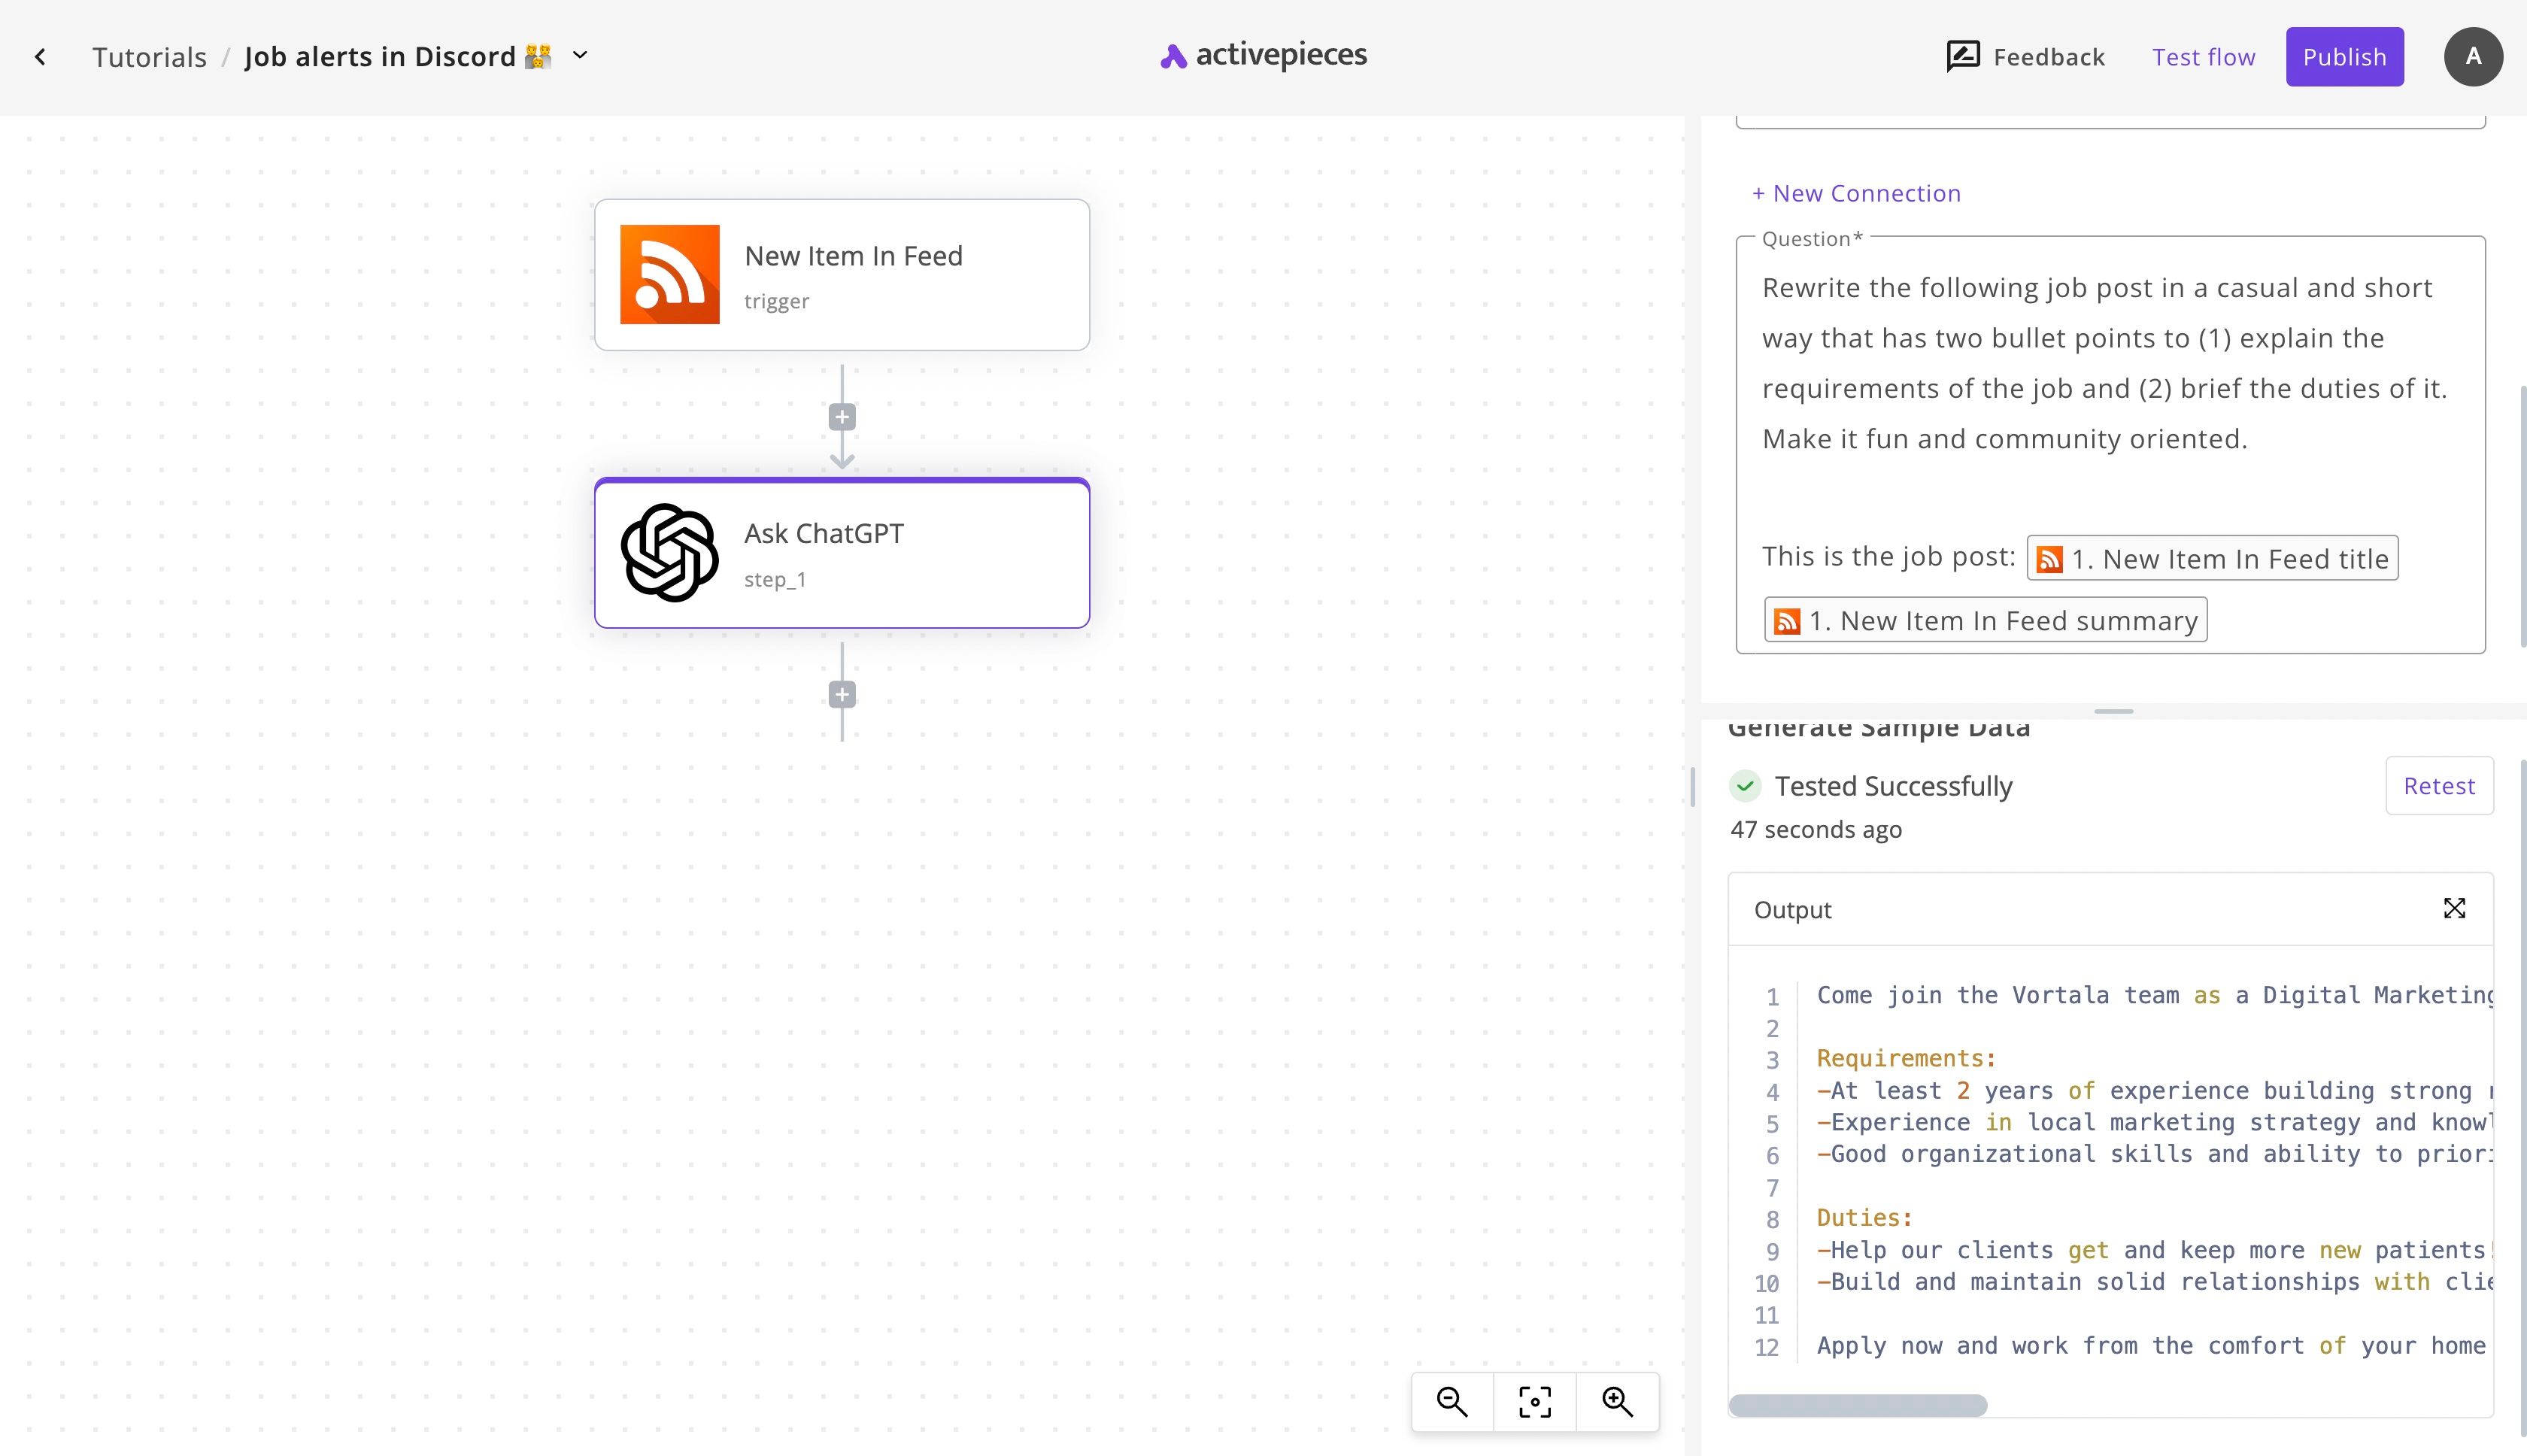Image resolution: width=2527 pixels, height=1456 pixels.
Task: Open the user avatar menu
Action: click(x=2473, y=57)
